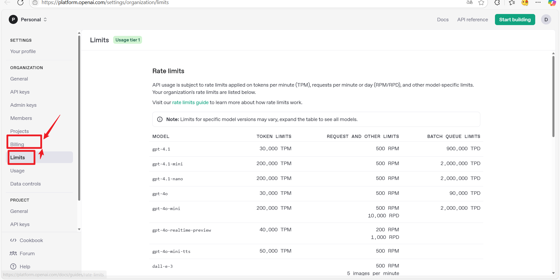The height and width of the screenshot is (280, 560).
Task: Click the MODEL column header
Action: click(x=161, y=136)
